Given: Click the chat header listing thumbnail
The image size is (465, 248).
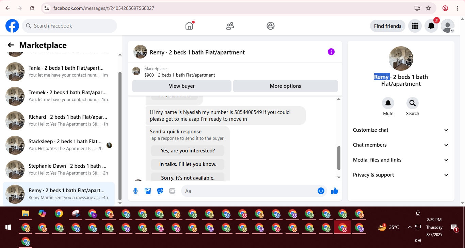Looking at the screenshot, I should coord(140,52).
